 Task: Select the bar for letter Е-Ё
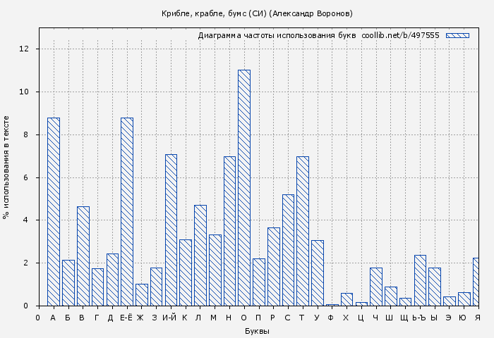[x=127, y=212]
